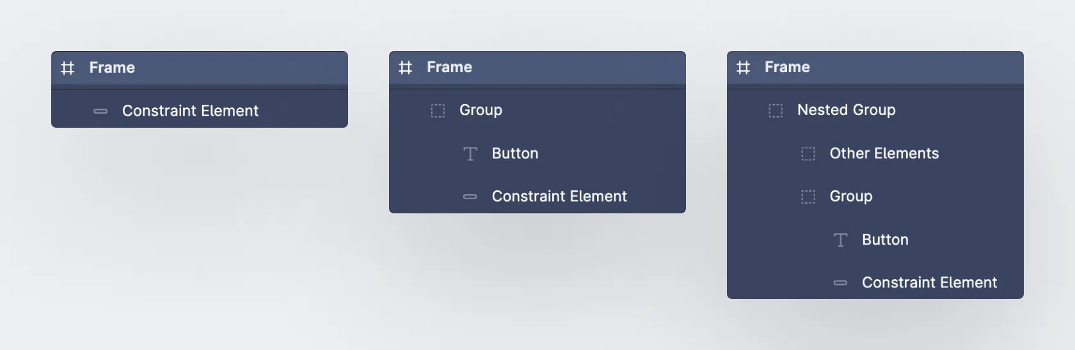1075x350 pixels.
Task: Click the rectangle icon beside Constraint Element in the right panel
Action: click(x=840, y=283)
